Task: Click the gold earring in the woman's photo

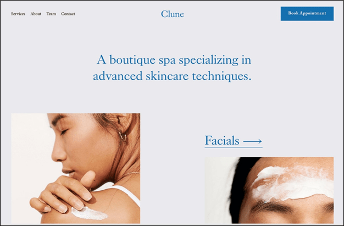Action: click(123, 136)
